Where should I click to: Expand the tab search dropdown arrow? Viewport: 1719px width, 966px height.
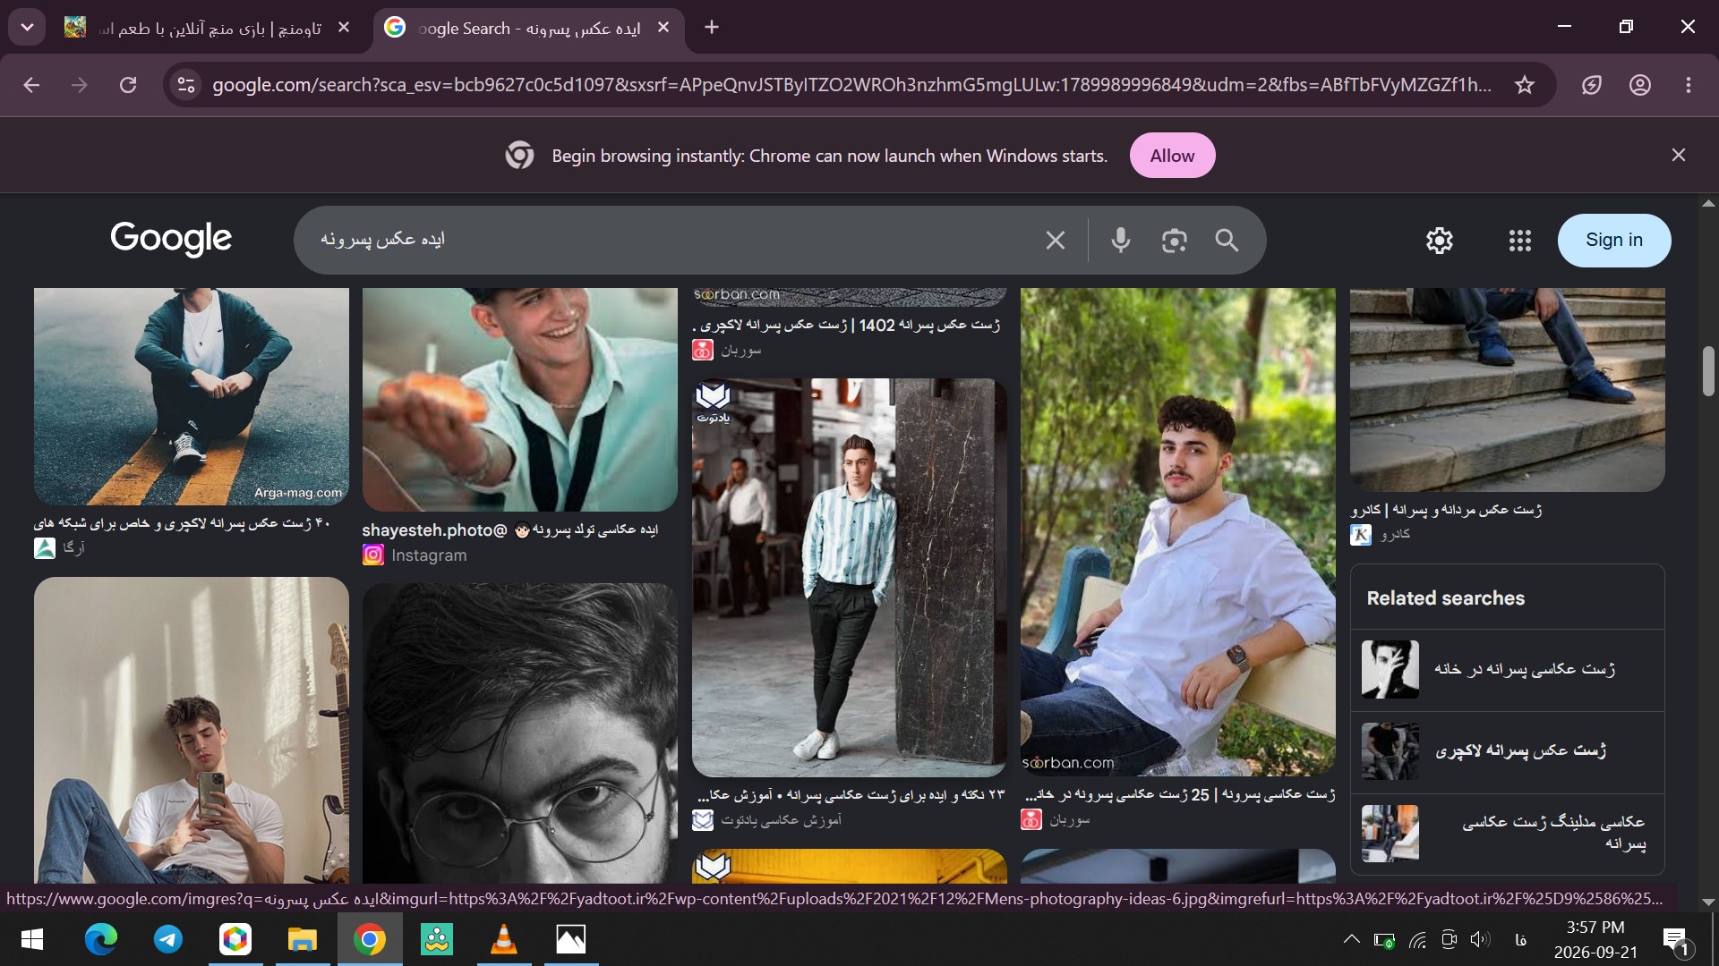(27, 28)
